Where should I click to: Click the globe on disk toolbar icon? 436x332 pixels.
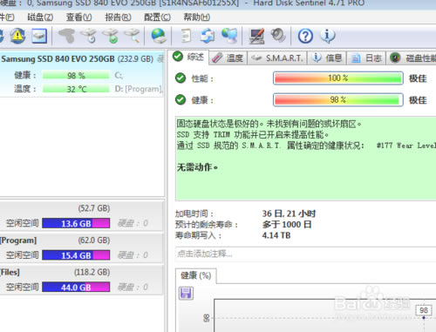pos(159,36)
